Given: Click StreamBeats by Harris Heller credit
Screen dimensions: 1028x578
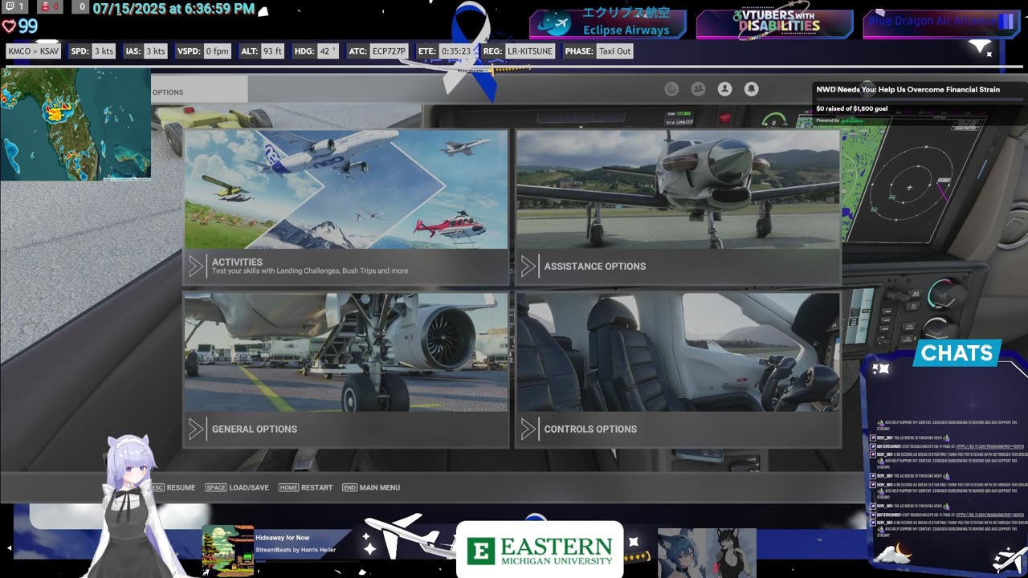Looking at the screenshot, I should pos(296,550).
